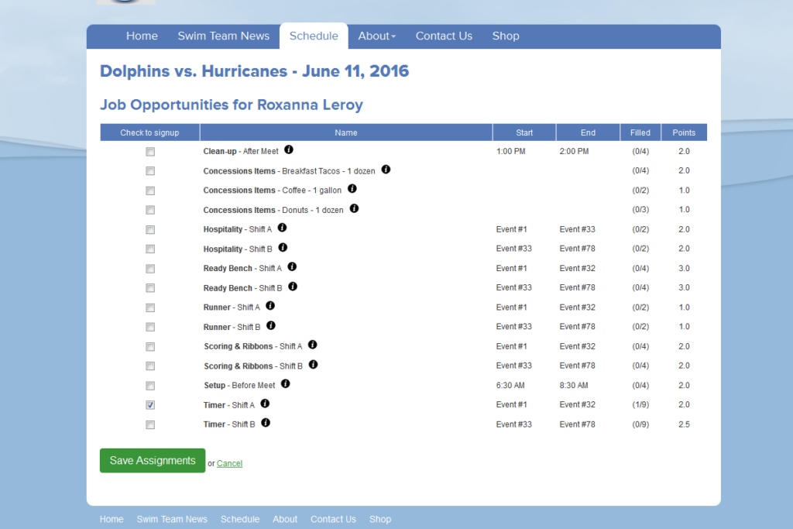Open the footer About link

click(x=285, y=520)
